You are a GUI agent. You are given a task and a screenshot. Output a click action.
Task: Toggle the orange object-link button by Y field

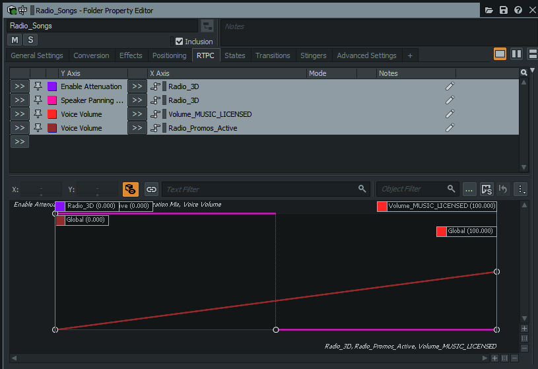point(131,189)
